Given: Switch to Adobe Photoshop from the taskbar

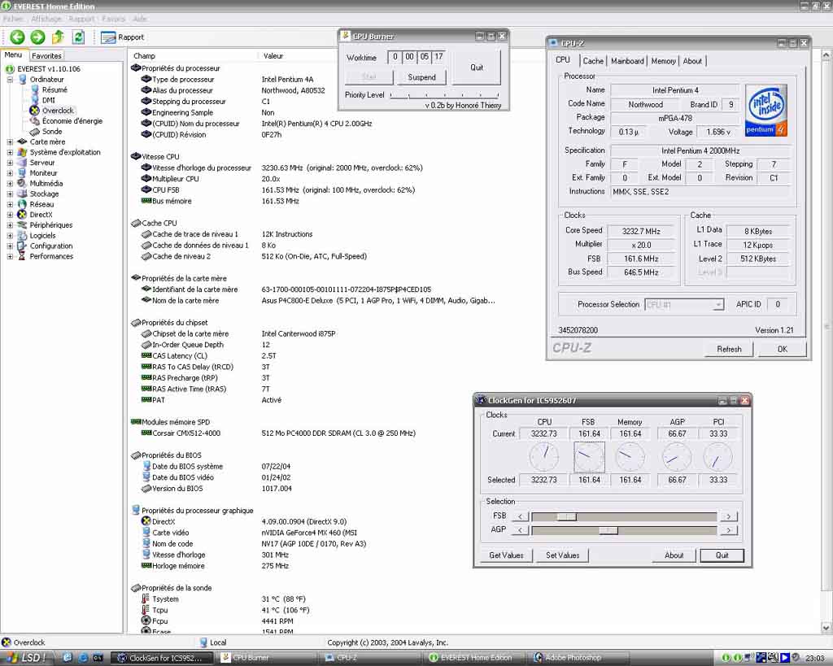Looking at the screenshot, I should 579,658.
